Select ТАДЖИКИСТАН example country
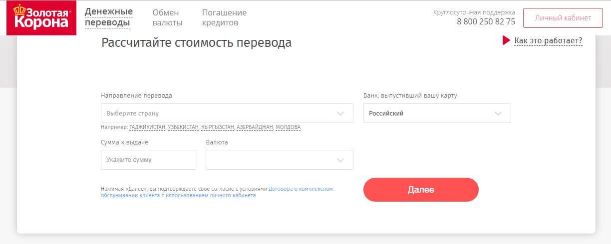The width and height of the screenshot is (611, 244). point(147,127)
